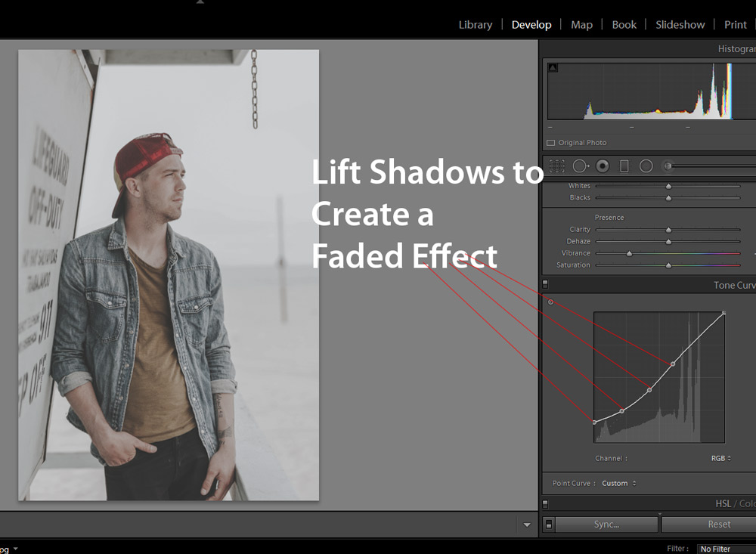Image resolution: width=756 pixels, height=554 pixels.
Task: Collapse the Histogram panel header
Action: pyautogui.click(x=736, y=48)
